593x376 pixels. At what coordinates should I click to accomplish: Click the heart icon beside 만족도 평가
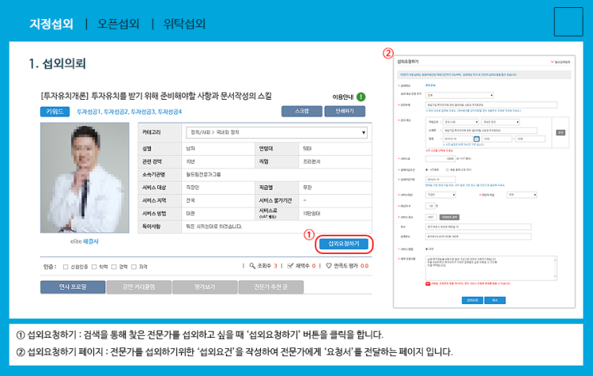(329, 266)
